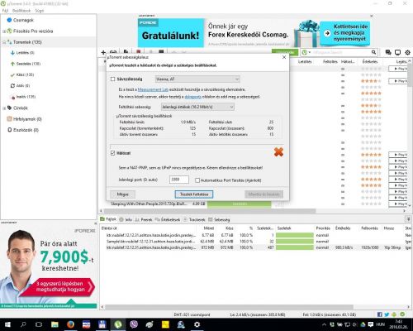Open the chat bubbles icon in toolbar
This screenshot has height=331, width=413.
(x=388, y=52)
